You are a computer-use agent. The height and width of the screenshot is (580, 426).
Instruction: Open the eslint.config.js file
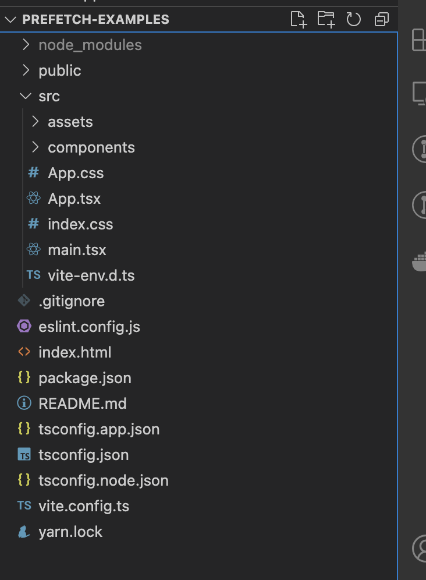(x=89, y=327)
